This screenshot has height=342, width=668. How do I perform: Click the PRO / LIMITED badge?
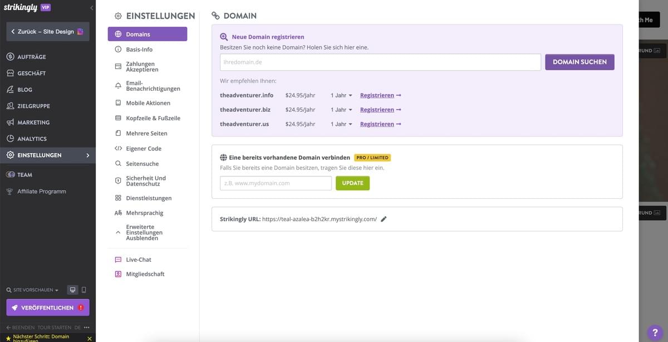[x=372, y=158]
